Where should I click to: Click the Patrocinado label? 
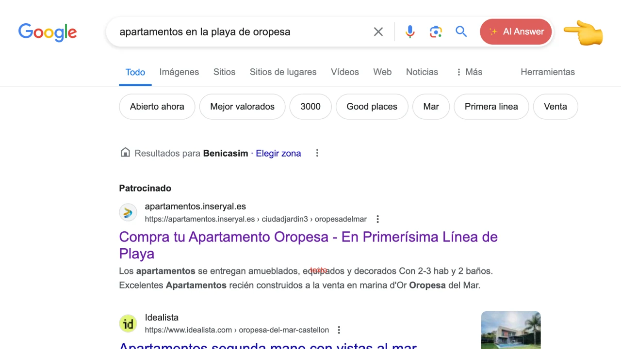[x=145, y=188]
